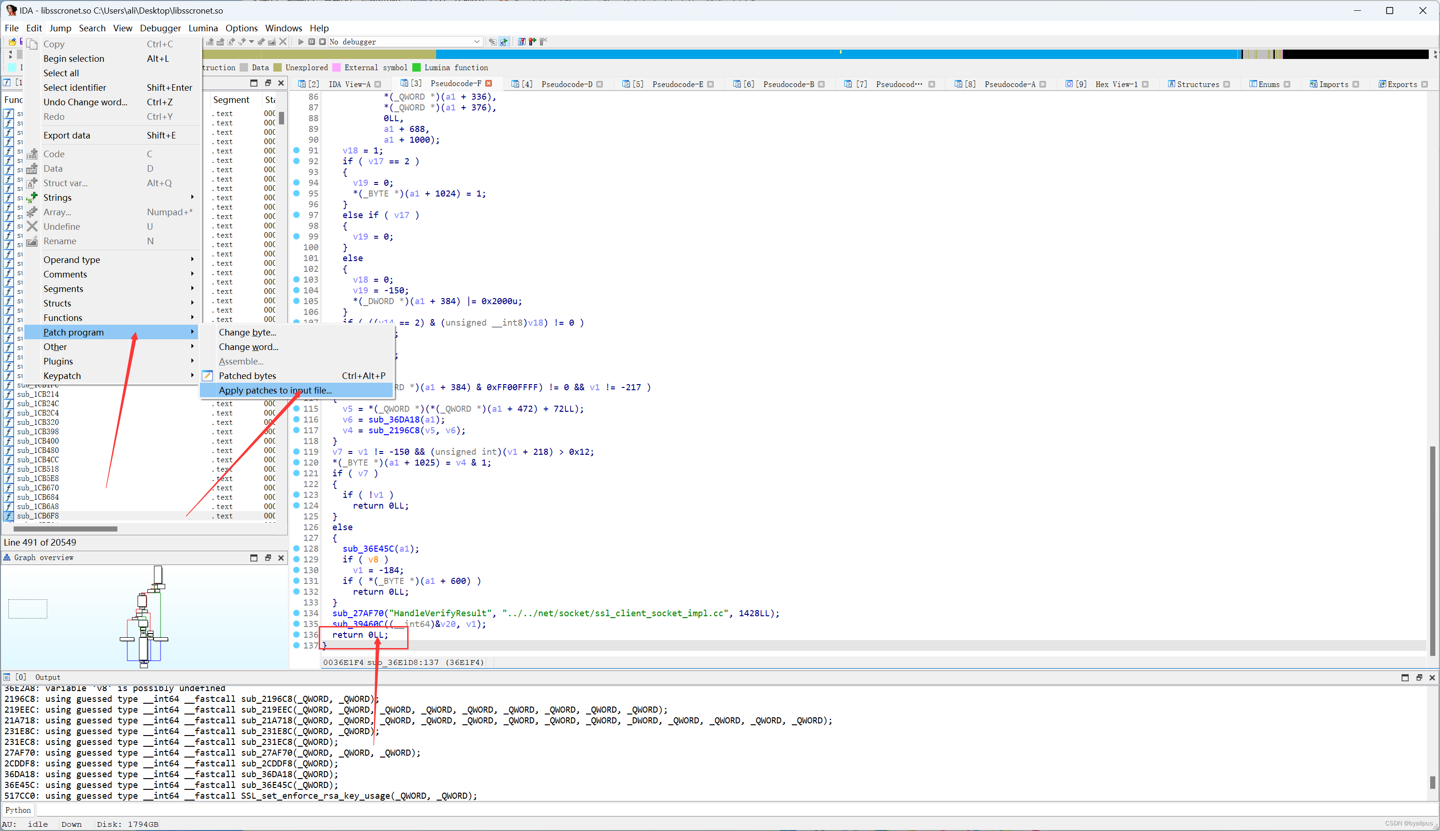This screenshot has width=1440, height=831.
Task: Open the No debugger dropdown
Action: coord(476,42)
